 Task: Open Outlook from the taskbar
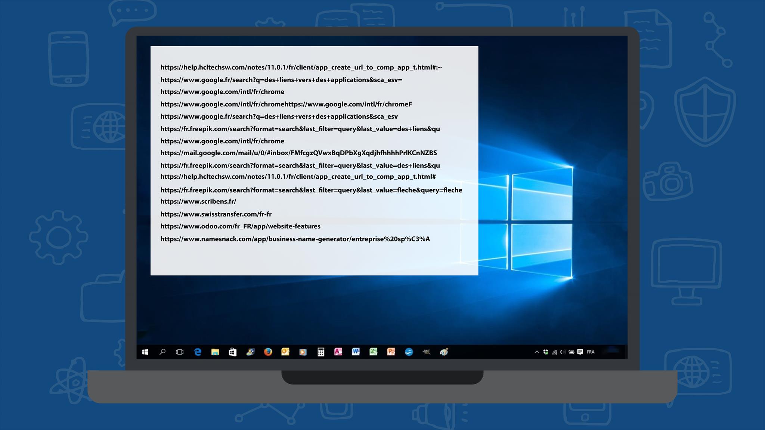click(285, 352)
